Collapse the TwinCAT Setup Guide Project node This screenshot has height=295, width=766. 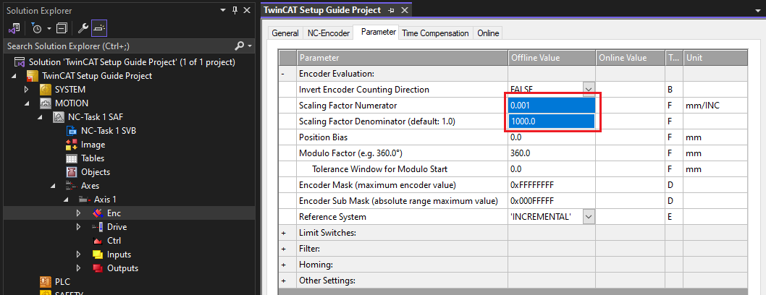click(x=14, y=76)
